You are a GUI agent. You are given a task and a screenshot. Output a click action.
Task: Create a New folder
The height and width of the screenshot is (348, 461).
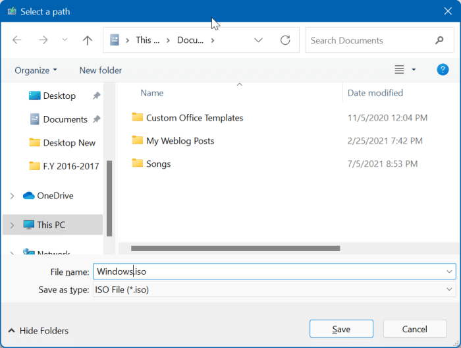click(x=101, y=71)
